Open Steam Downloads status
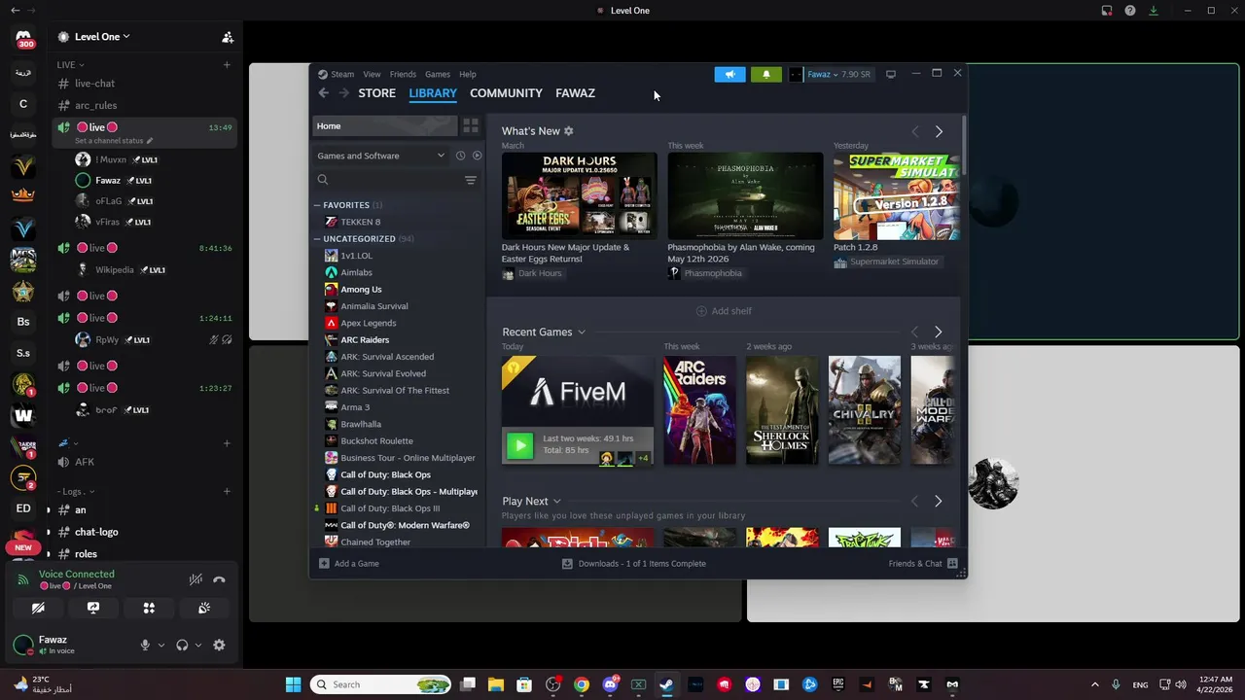1245x700 pixels. tap(634, 564)
